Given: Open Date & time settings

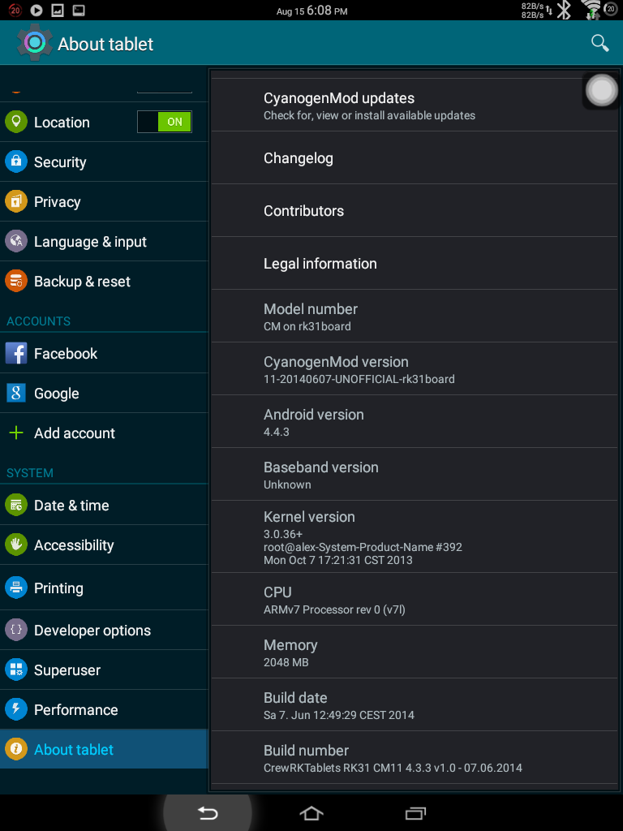Looking at the screenshot, I should [x=104, y=505].
